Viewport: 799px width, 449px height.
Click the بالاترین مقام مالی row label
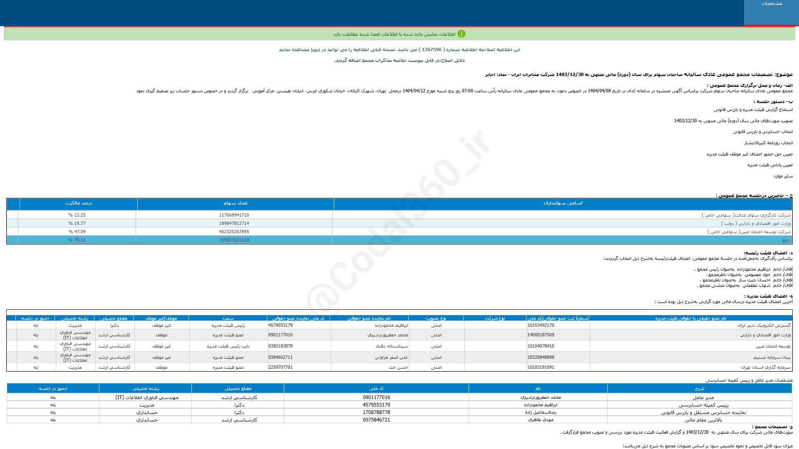pyautogui.click(x=703, y=420)
